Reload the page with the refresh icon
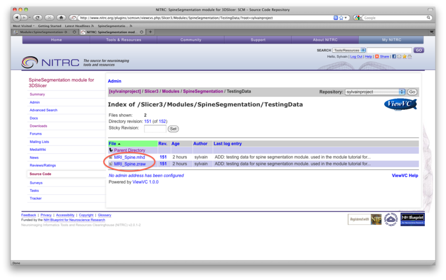 [x=37, y=18]
